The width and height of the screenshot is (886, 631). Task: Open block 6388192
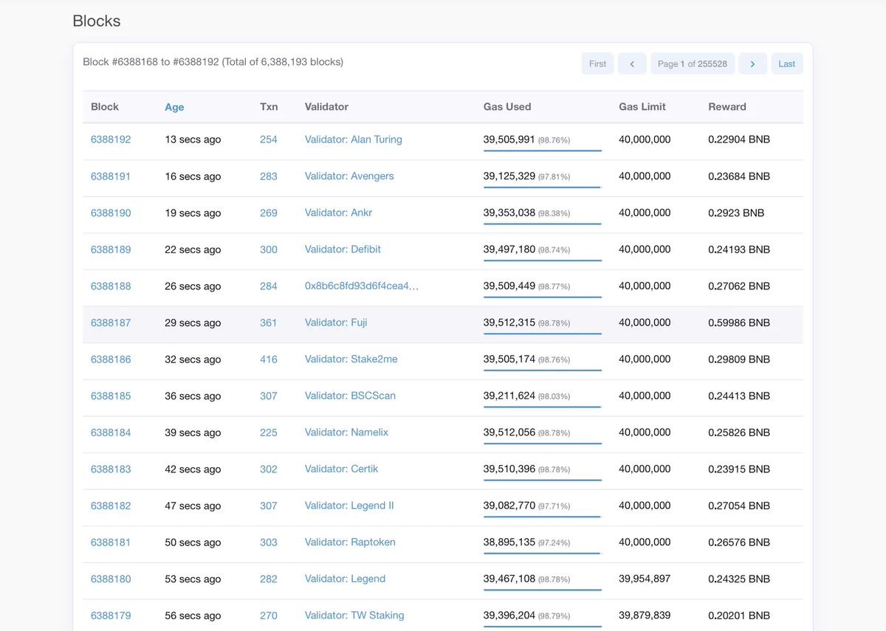[x=111, y=139]
